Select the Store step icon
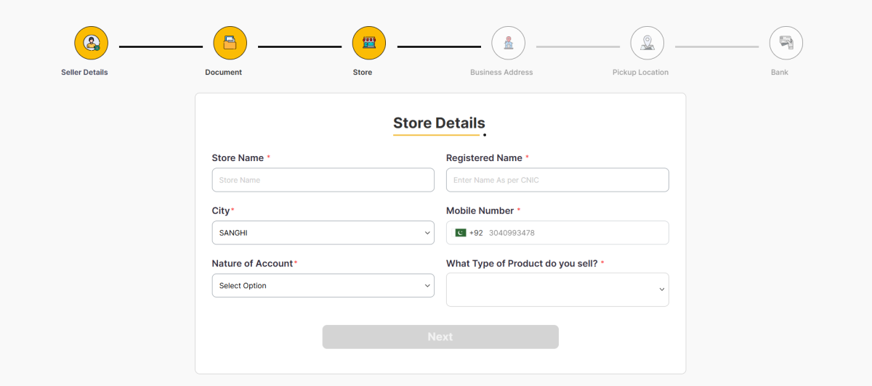This screenshot has width=872, height=386. click(x=369, y=44)
